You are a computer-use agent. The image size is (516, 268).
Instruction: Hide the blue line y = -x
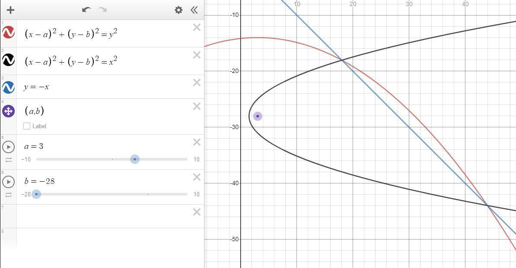pyautogui.click(x=9, y=87)
